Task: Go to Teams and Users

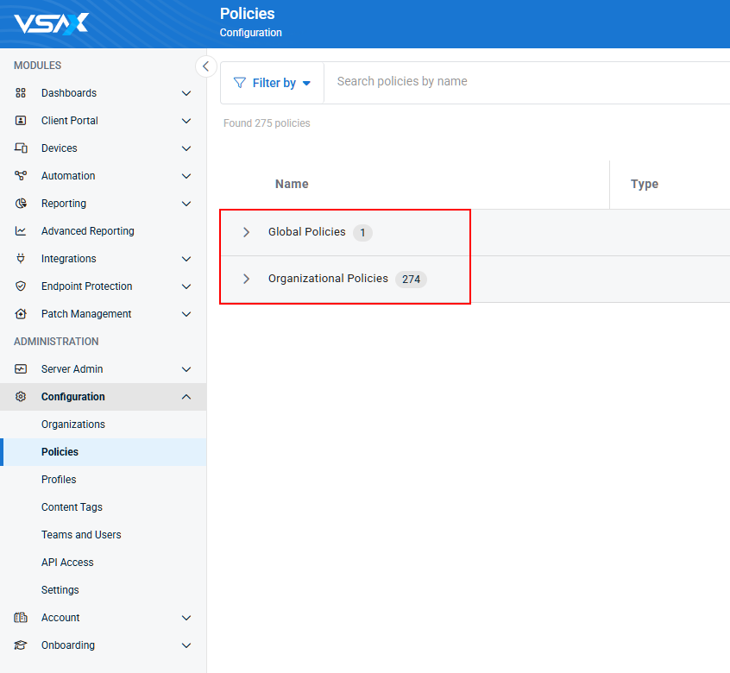Action: (81, 535)
